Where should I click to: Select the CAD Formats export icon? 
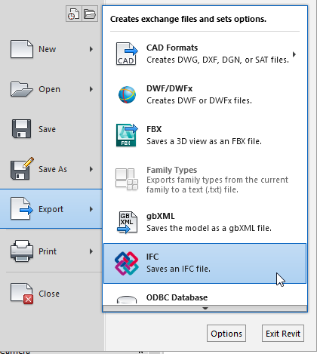pos(127,54)
